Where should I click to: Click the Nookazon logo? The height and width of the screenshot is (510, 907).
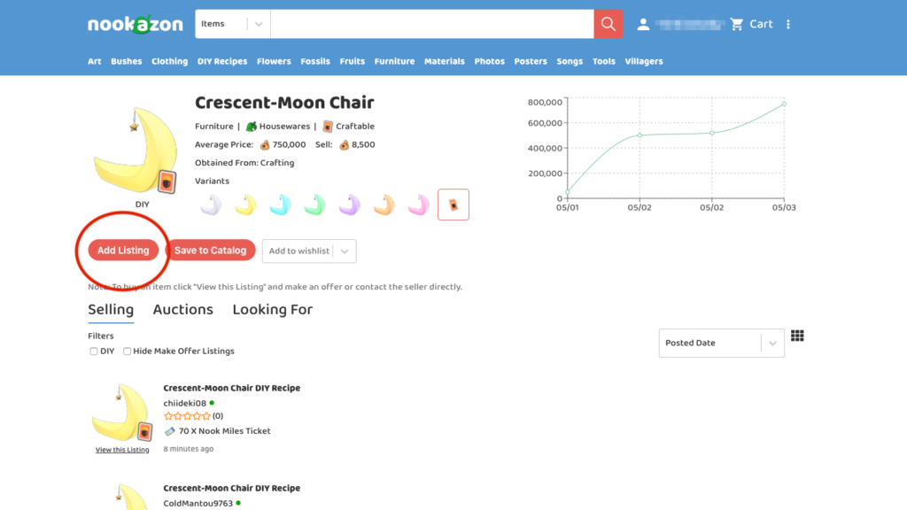pos(136,24)
